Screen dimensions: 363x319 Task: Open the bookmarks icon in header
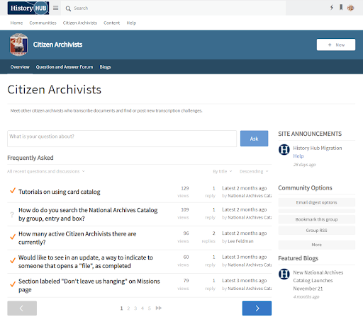click(x=341, y=8)
